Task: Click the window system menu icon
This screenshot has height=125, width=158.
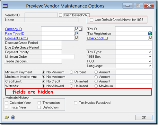Action: [5, 6]
